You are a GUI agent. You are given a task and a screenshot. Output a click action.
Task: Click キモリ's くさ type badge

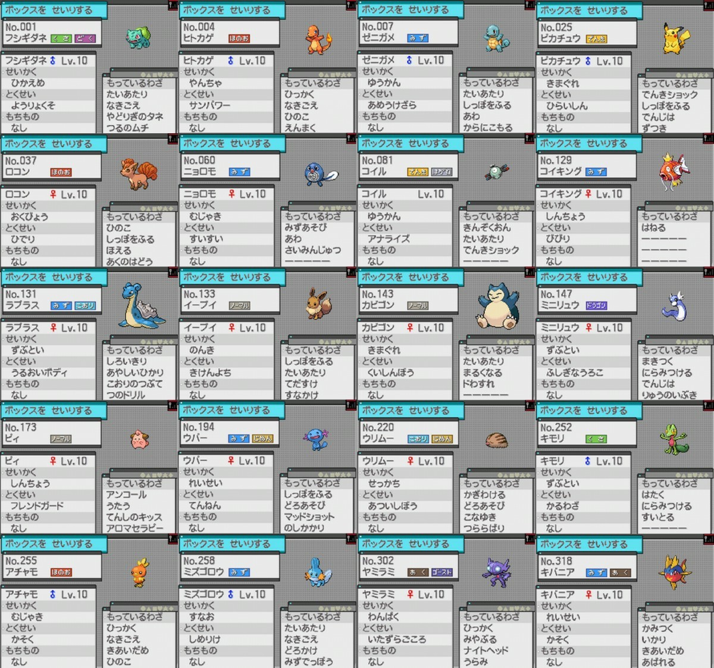point(596,439)
